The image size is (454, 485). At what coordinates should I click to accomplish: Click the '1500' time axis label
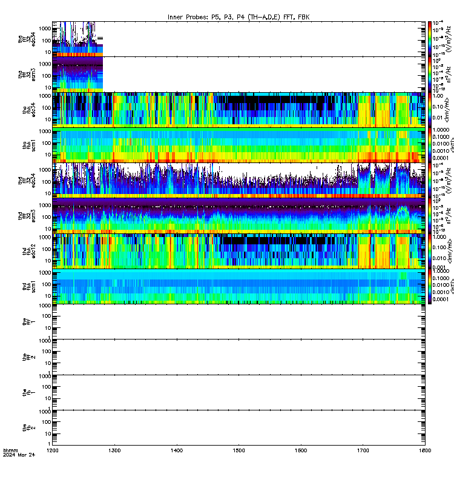point(239,450)
